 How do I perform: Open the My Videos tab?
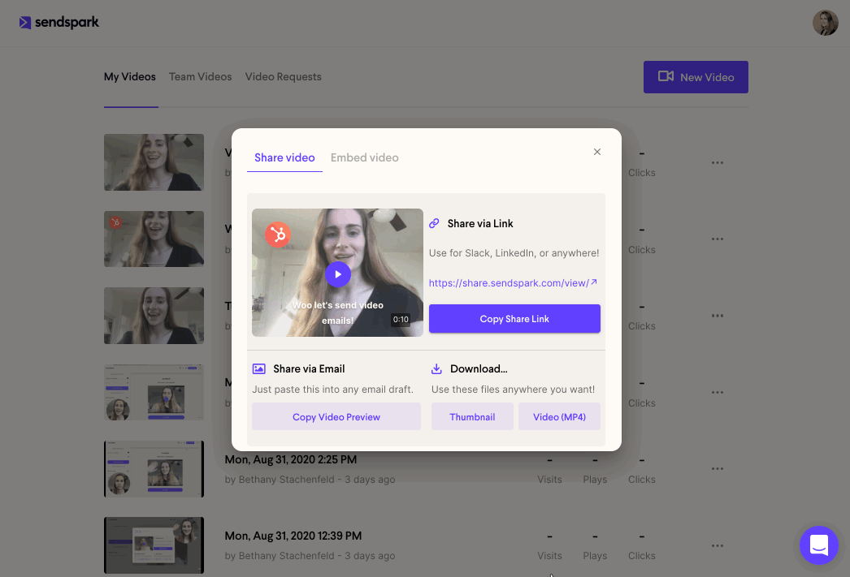[129, 77]
